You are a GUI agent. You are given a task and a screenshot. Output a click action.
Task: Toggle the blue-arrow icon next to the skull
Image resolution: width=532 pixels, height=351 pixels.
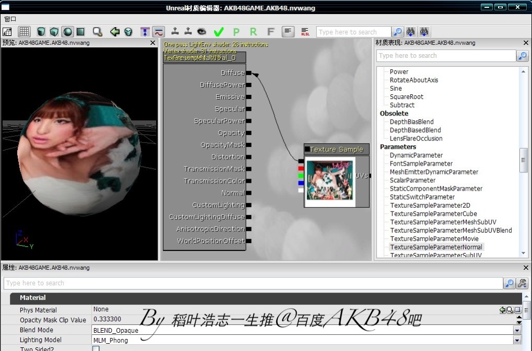tap(145, 32)
